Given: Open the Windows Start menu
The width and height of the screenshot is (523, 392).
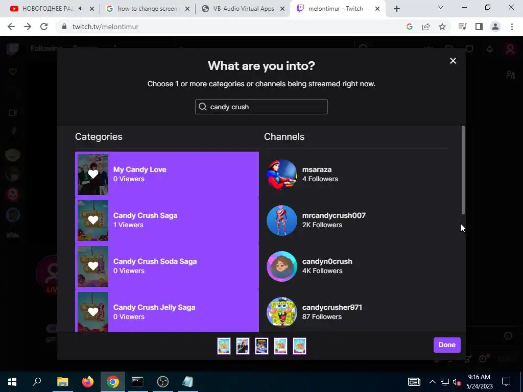Looking at the screenshot, I should [x=12, y=382].
